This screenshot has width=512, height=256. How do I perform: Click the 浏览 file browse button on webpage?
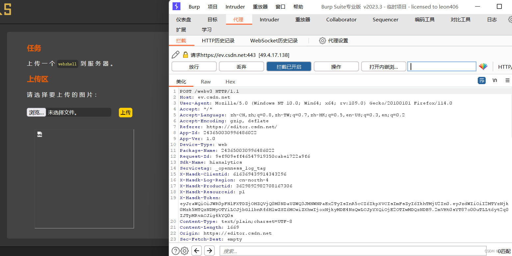[36, 112]
